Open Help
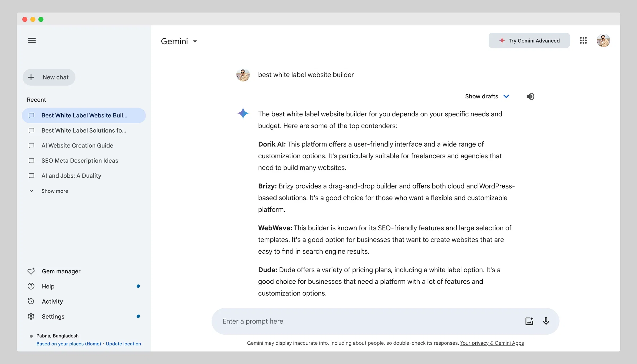This screenshot has height=364, width=637. click(x=84, y=286)
